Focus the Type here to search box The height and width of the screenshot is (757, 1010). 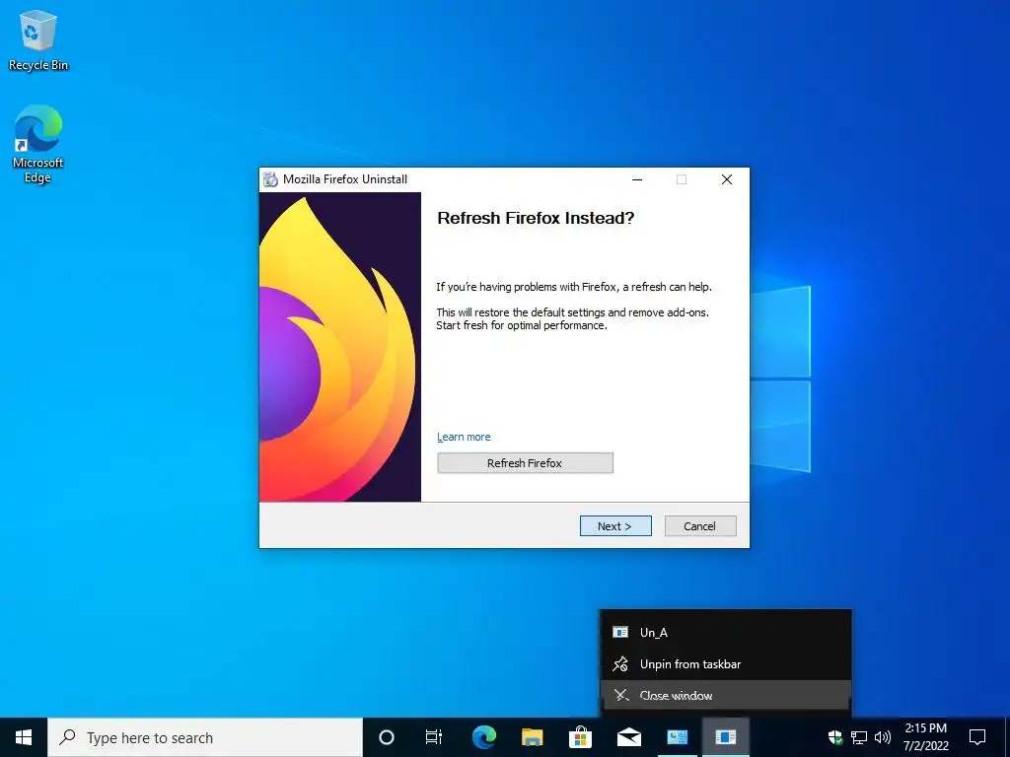(x=205, y=737)
